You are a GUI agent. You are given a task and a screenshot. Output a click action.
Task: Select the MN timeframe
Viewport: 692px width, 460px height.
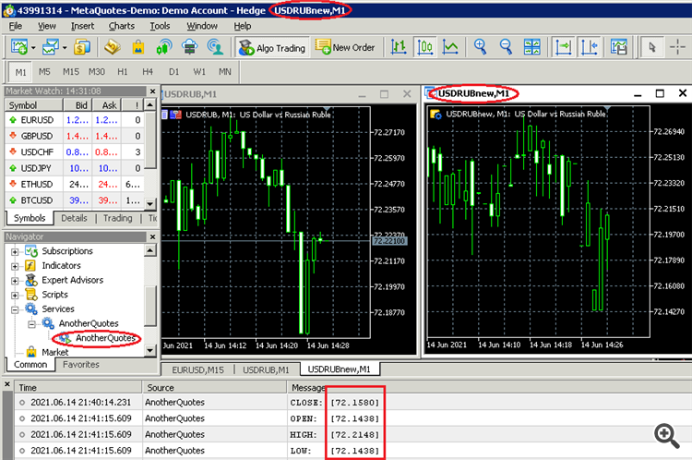(224, 71)
